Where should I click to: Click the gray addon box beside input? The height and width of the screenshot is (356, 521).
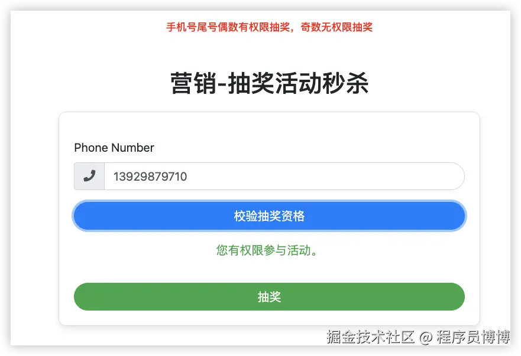(x=89, y=176)
